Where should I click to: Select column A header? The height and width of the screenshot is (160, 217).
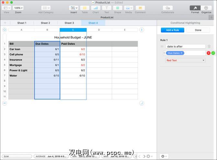point(21,30)
